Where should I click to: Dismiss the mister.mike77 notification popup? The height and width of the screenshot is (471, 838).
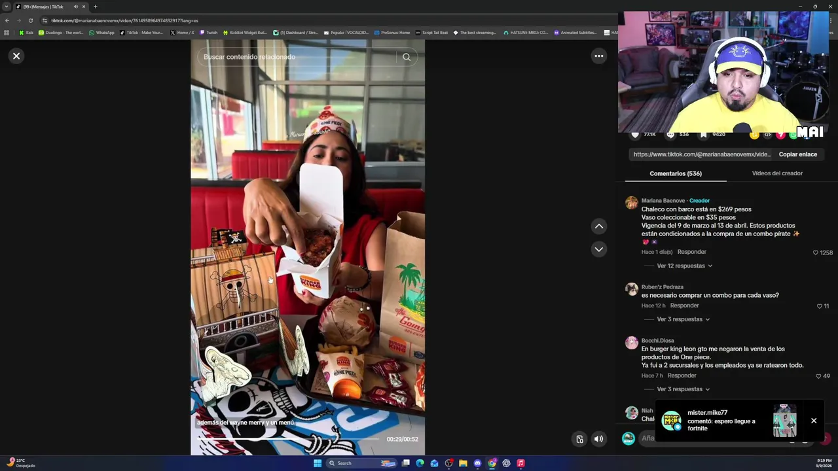click(814, 421)
